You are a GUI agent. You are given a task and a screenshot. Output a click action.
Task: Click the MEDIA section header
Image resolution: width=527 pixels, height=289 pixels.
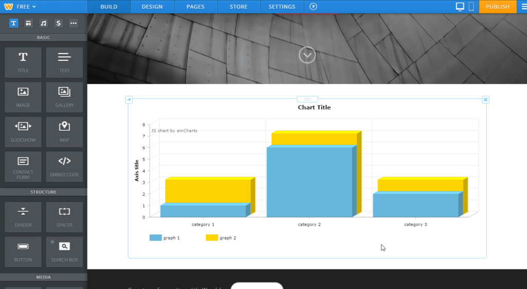click(x=43, y=277)
